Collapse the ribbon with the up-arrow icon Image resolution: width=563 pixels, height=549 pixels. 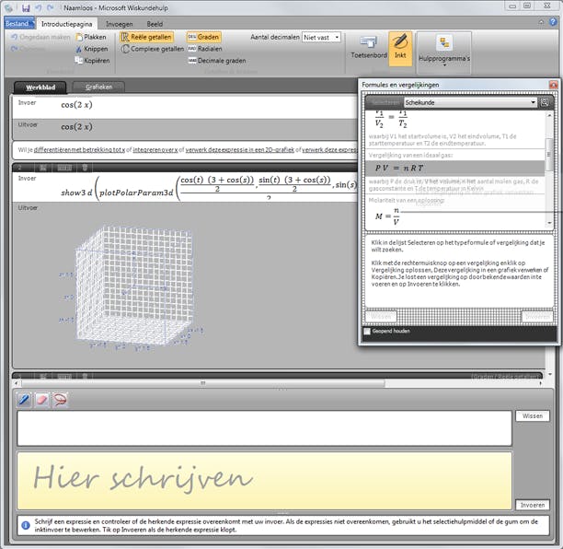(542, 22)
